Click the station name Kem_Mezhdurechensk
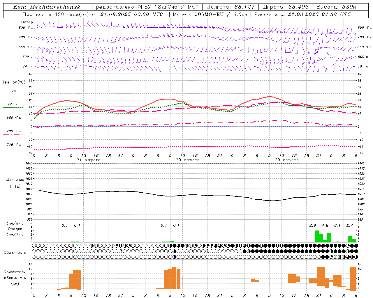This screenshot has height=298, width=373. tap(47, 7)
